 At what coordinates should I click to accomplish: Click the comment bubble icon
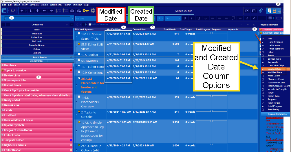pyautogui.click(x=233, y=18)
